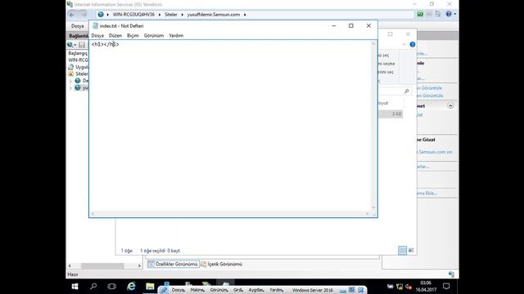Click the left arrow of tree horizontal scrollbar

coord(70,265)
